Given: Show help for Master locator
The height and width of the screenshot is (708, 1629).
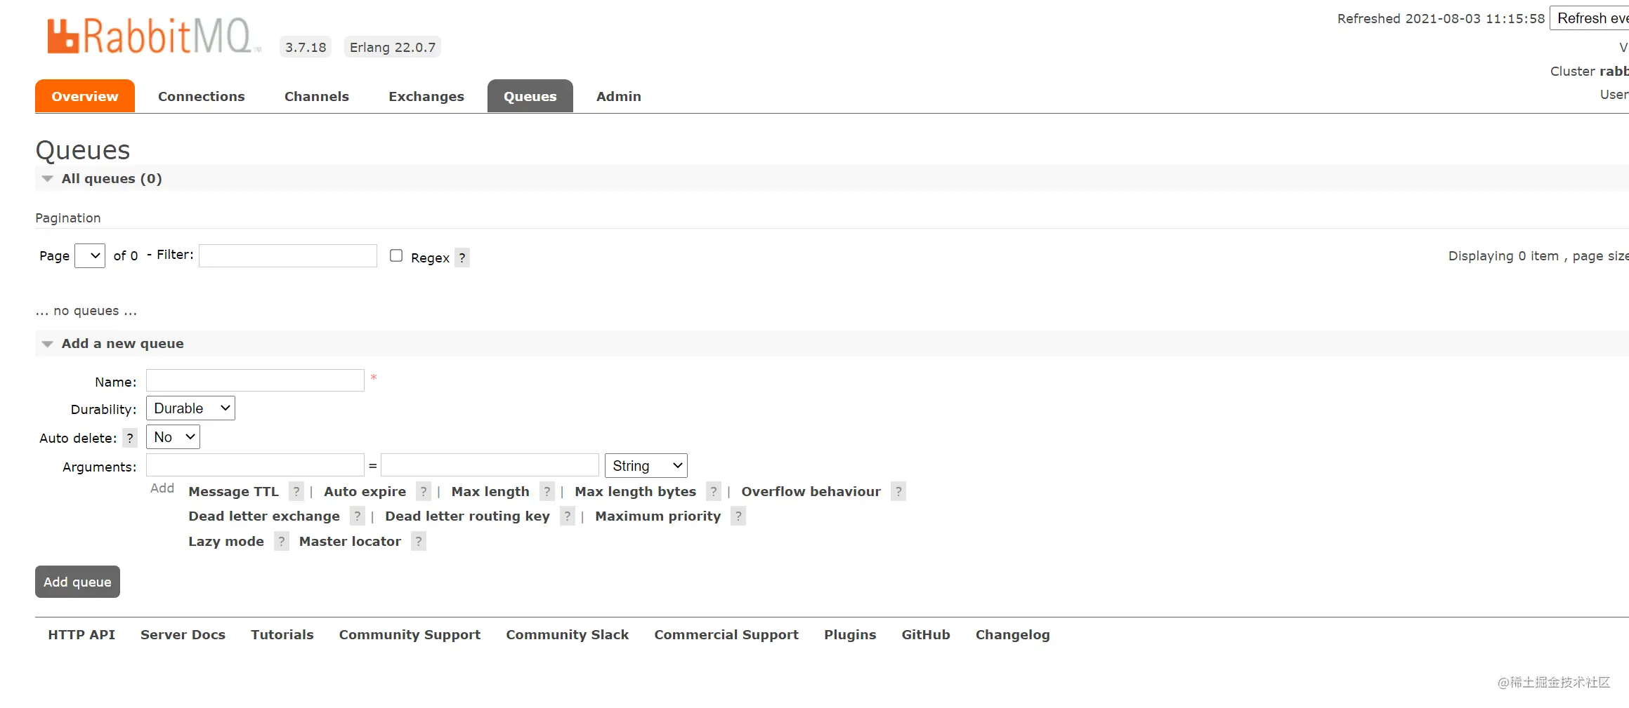Looking at the screenshot, I should (x=419, y=541).
